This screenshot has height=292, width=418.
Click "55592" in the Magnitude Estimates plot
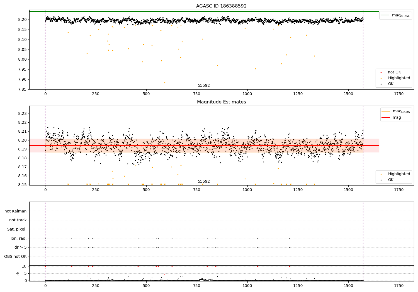(x=204, y=182)
